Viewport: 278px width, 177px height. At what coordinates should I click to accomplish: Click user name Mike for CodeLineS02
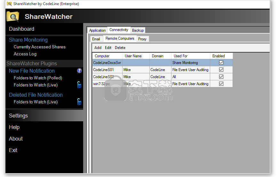(136, 77)
